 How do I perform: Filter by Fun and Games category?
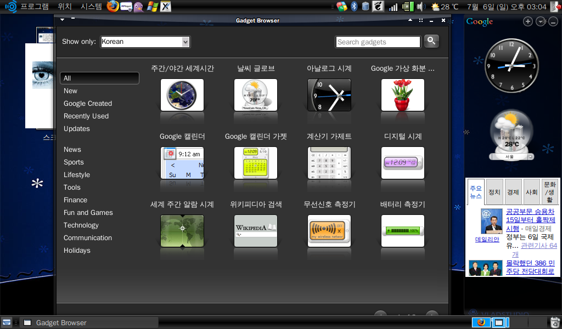88,213
